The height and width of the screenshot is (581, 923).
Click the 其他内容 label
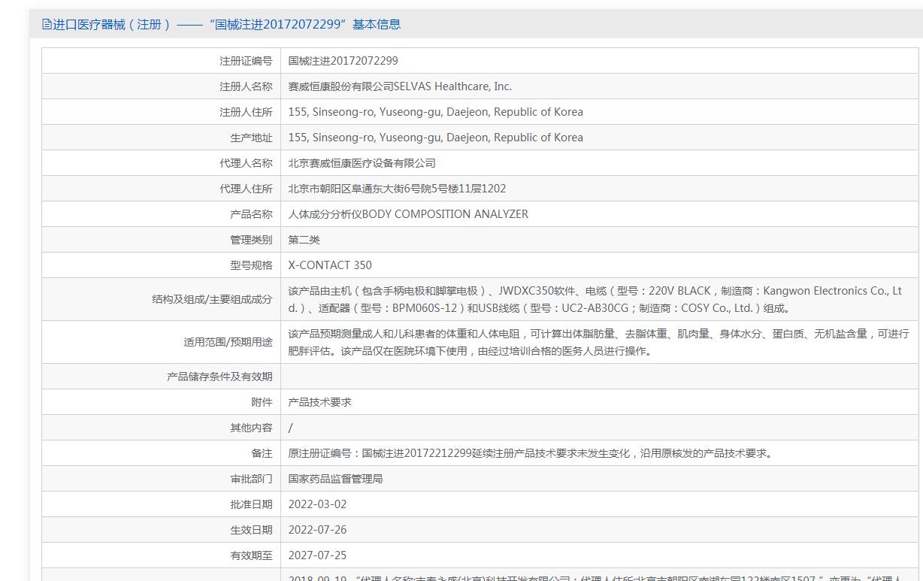[251, 428]
